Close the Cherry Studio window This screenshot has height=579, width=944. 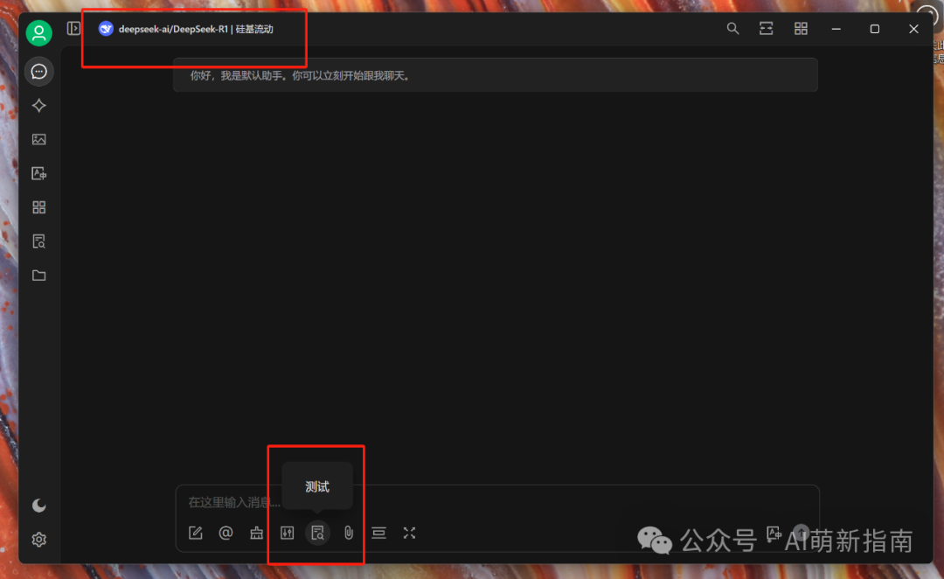913,29
